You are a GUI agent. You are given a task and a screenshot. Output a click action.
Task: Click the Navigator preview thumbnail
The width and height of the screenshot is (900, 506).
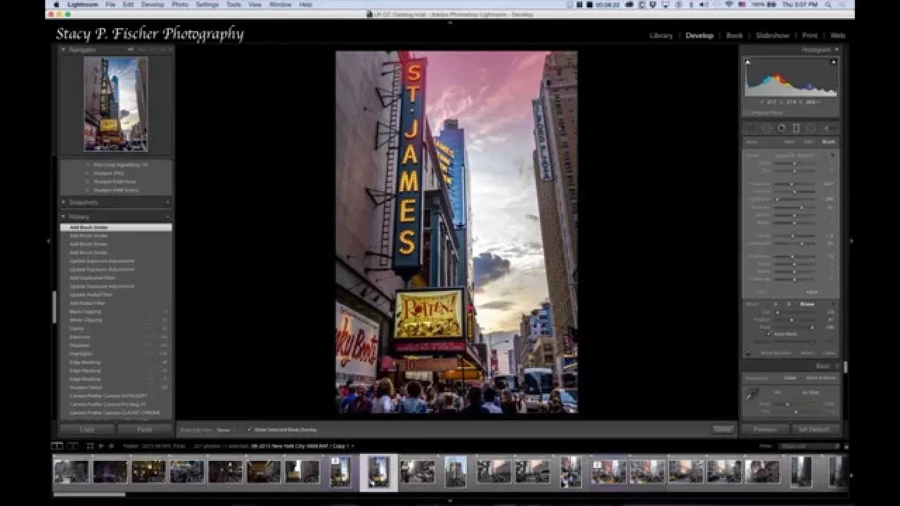coord(116,104)
